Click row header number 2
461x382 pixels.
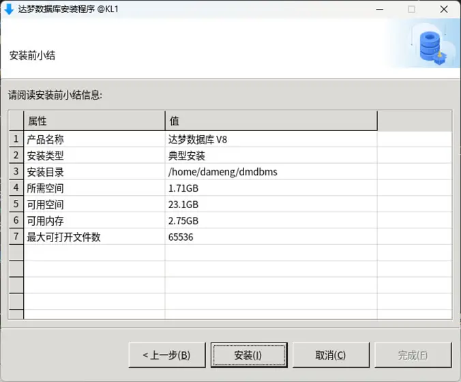pos(16,156)
